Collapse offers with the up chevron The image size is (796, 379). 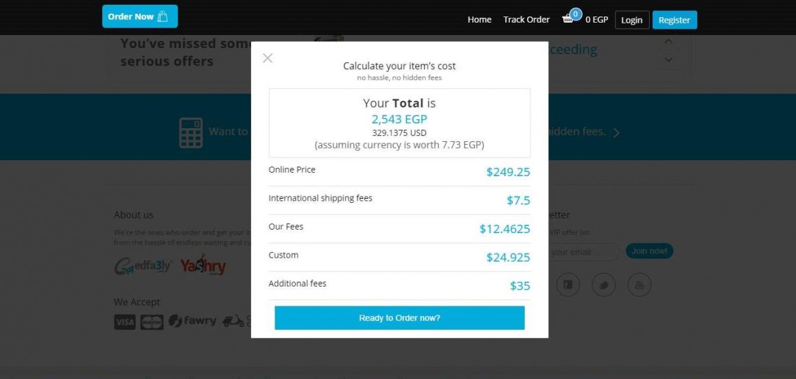(x=668, y=42)
